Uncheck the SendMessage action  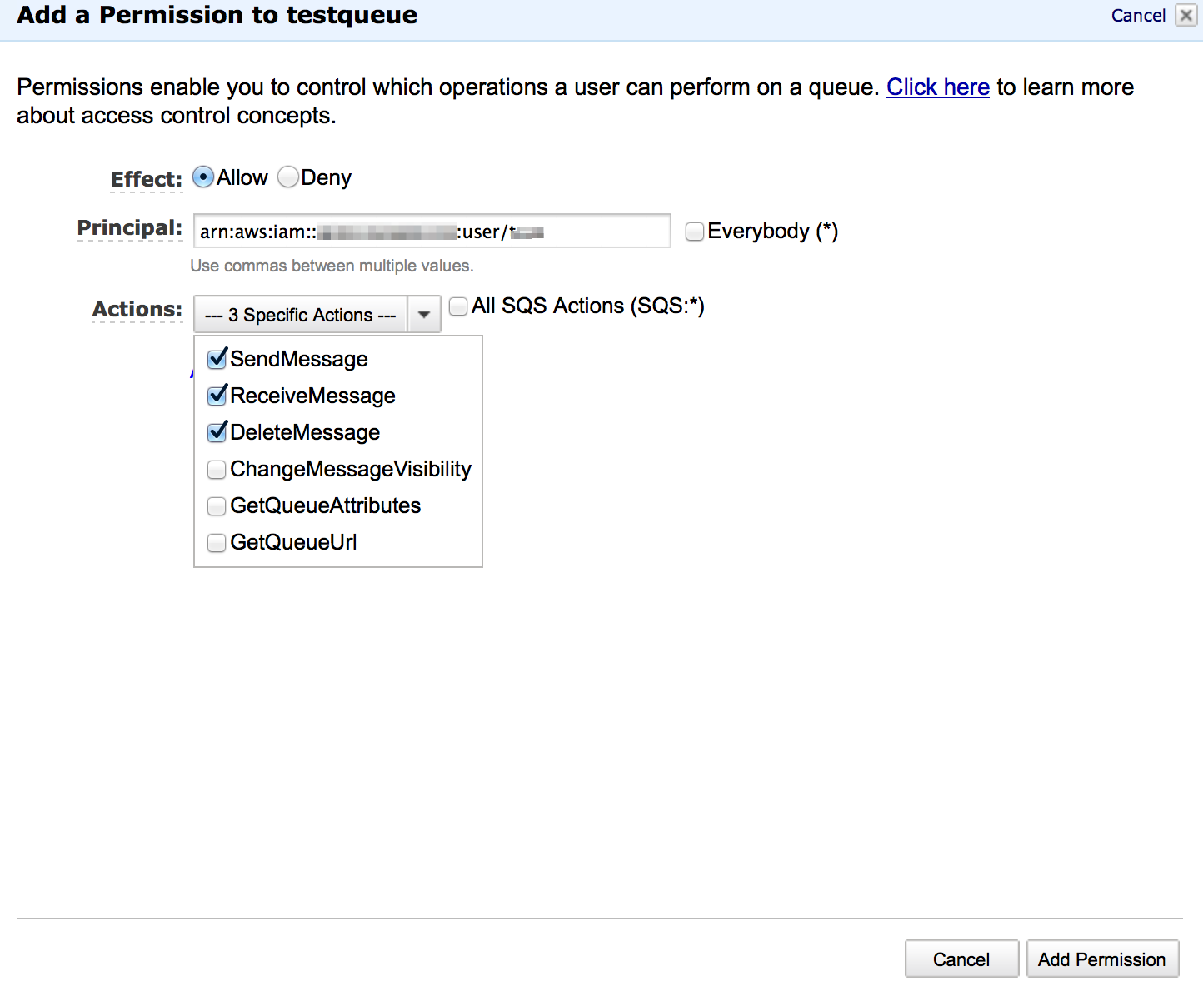[x=217, y=359]
